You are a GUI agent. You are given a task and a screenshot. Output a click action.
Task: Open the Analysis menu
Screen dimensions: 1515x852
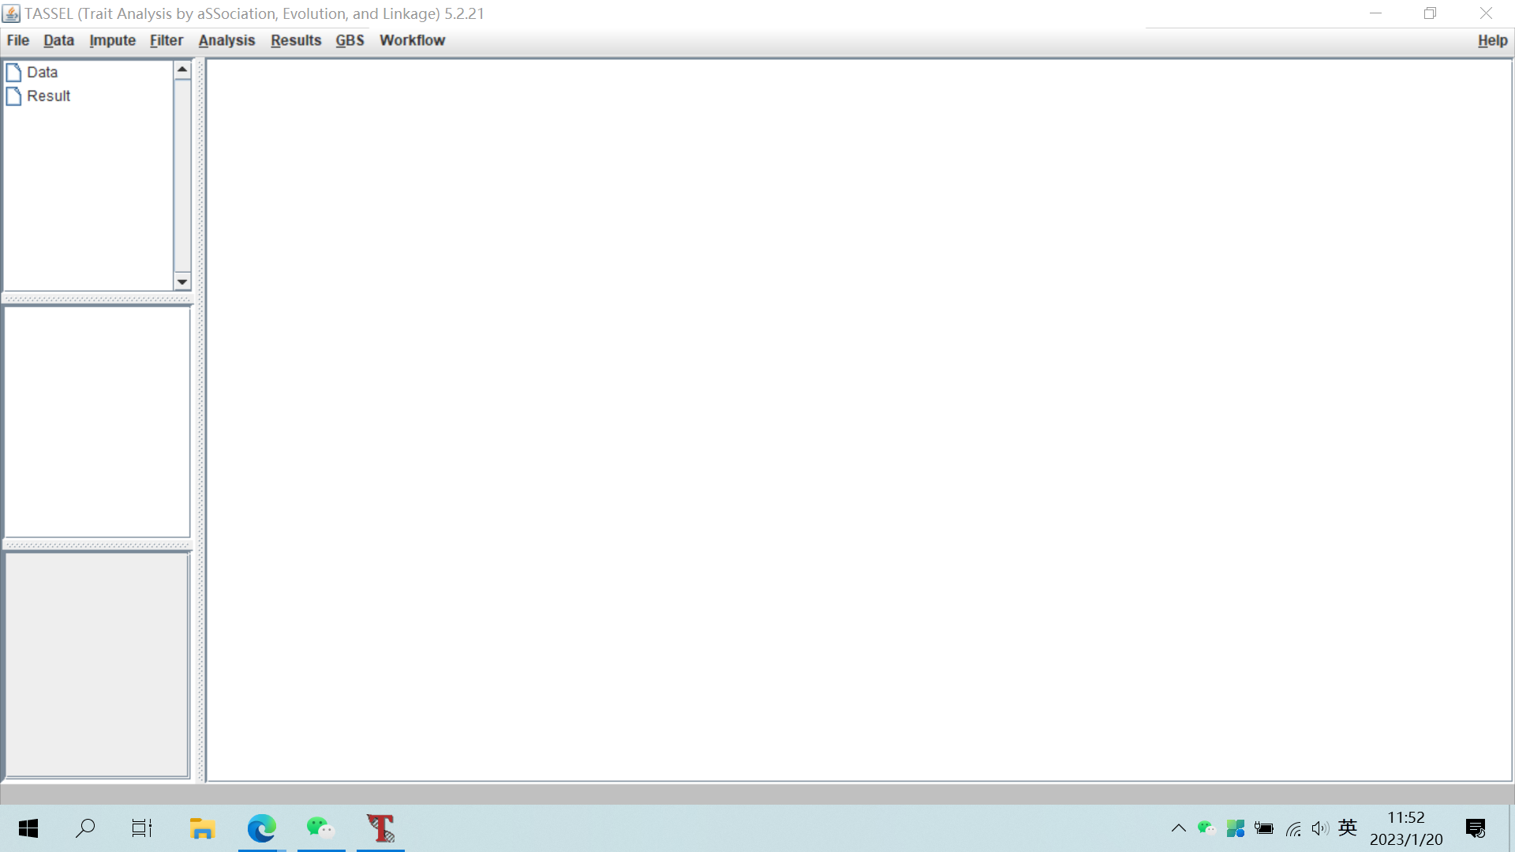point(226,40)
